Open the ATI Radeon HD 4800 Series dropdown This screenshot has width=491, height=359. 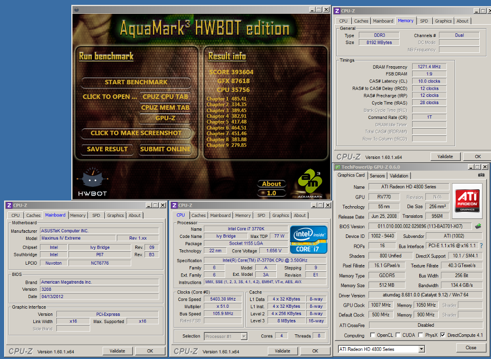(421, 349)
